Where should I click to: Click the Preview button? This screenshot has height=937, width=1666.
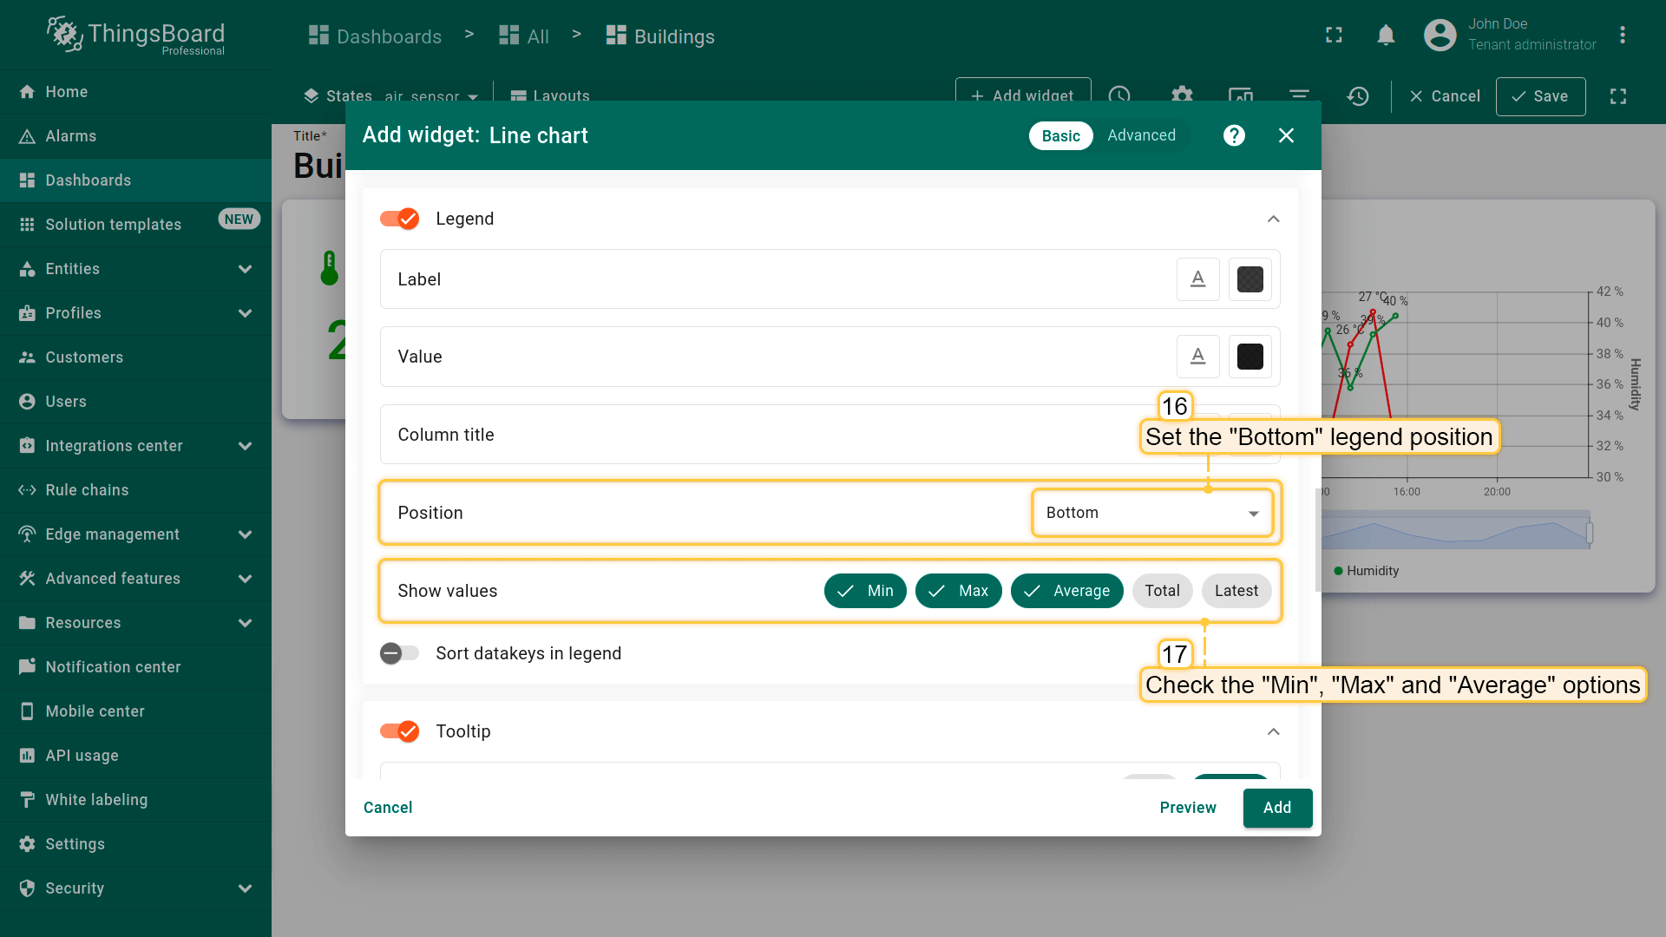1187,808
